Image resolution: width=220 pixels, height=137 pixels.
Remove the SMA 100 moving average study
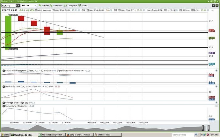(79, 10)
